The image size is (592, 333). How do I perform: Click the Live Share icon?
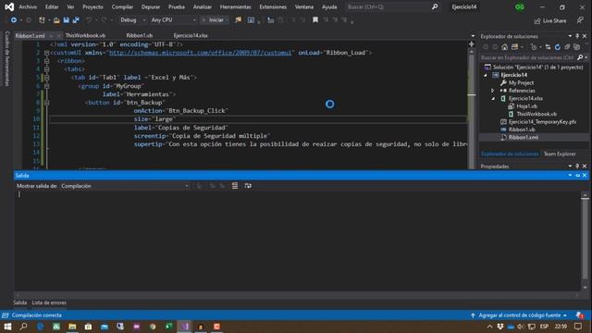pos(536,21)
